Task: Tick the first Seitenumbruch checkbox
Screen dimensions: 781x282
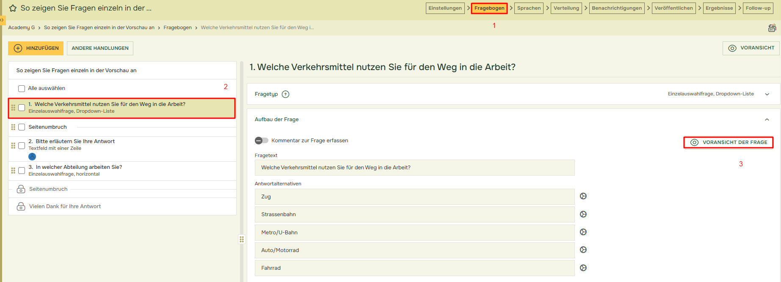Action: click(x=22, y=127)
